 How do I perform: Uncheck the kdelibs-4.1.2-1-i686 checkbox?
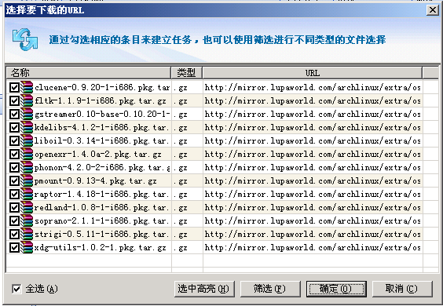pyautogui.click(x=14, y=128)
